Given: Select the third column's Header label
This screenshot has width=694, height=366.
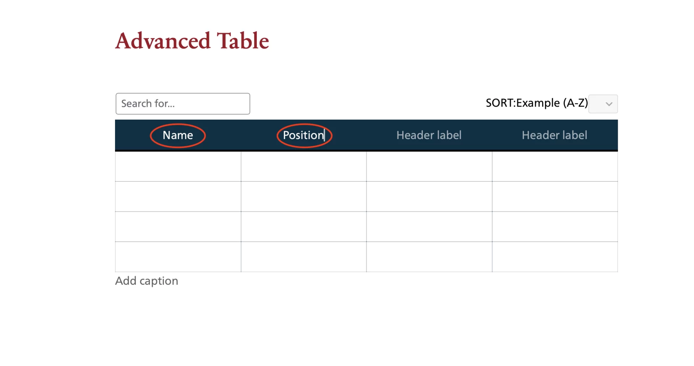Looking at the screenshot, I should tap(429, 135).
